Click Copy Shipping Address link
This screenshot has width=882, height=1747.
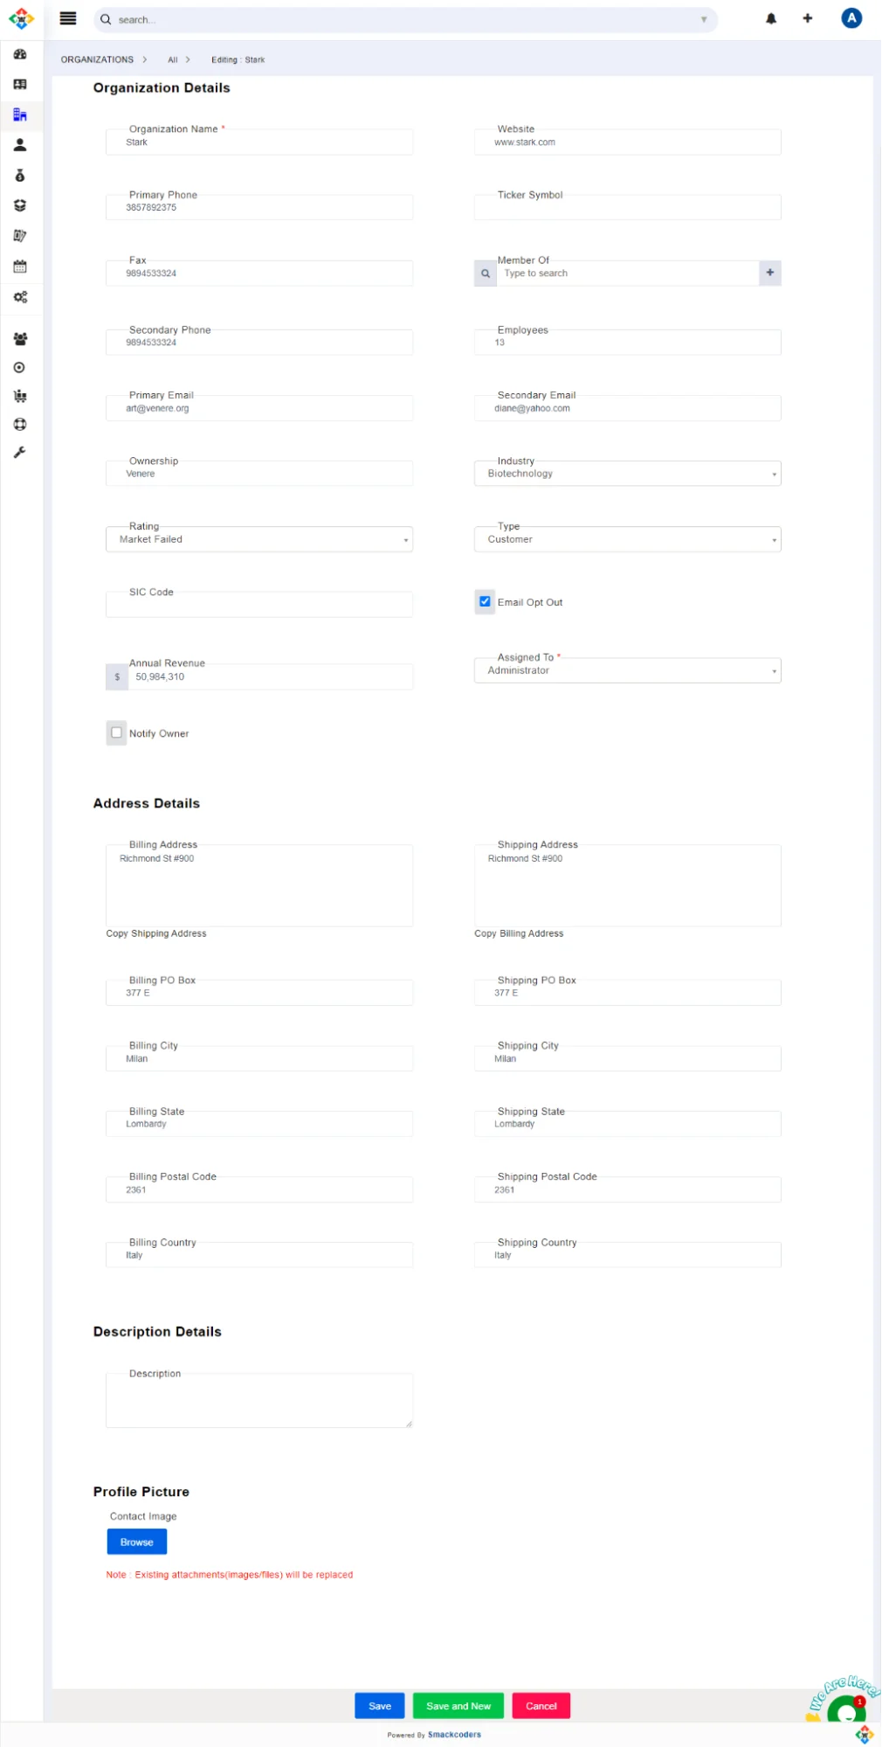156,933
